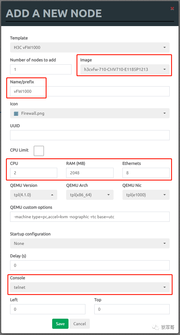
Task: Click the CPU Limit label text
Action: coord(19,150)
